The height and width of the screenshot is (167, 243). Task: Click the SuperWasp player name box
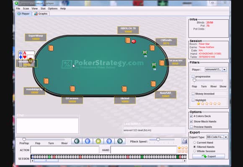click(x=36, y=37)
